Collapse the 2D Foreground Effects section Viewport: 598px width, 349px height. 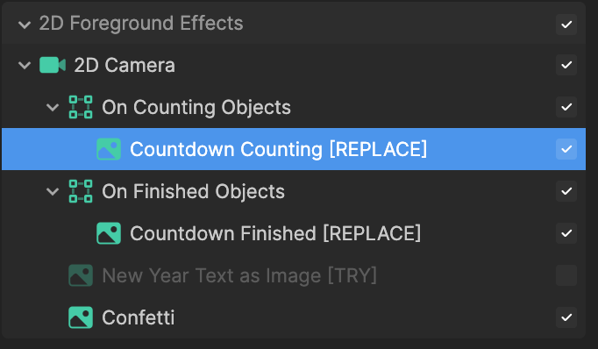25,25
